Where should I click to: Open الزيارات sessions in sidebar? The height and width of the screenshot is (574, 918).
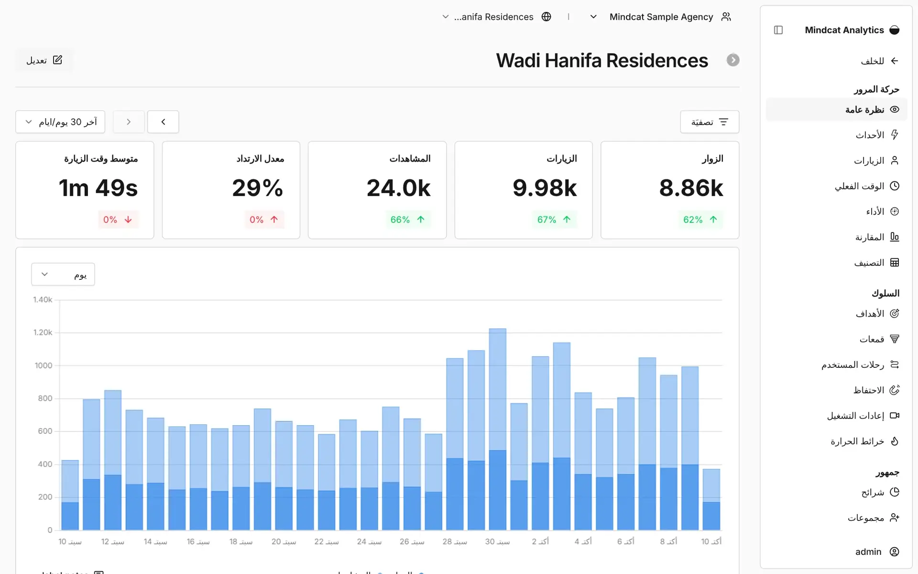click(x=836, y=161)
